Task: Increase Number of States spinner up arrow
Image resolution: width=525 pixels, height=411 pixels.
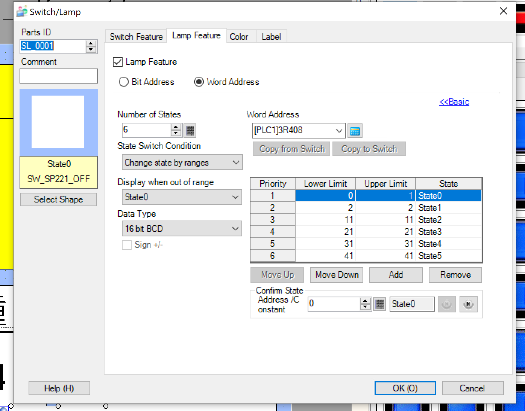Action: 176,127
